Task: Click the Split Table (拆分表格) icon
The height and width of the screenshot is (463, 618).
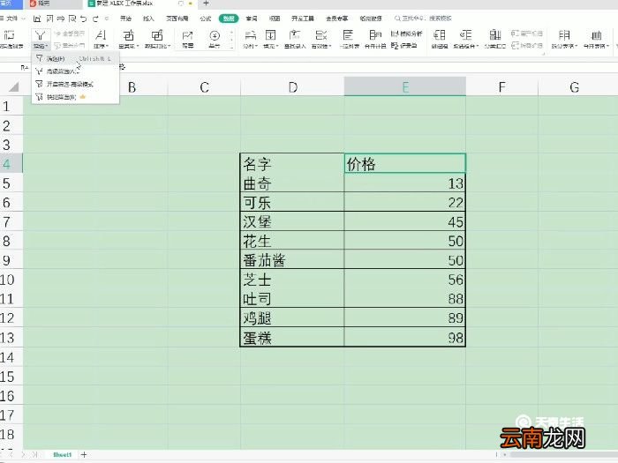Action: point(564,35)
